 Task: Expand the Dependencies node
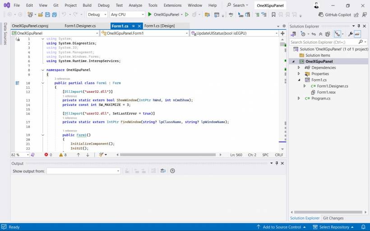click(x=298, y=68)
